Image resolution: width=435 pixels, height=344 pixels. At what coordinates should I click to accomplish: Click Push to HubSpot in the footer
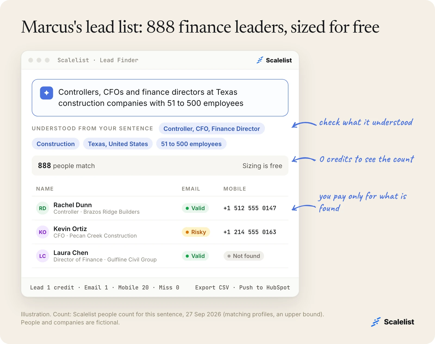tap(265, 288)
